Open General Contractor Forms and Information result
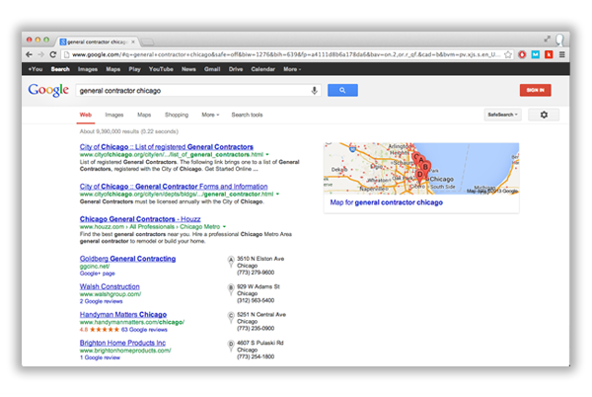Viewport: 592px width, 397px height. coord(174,187)
